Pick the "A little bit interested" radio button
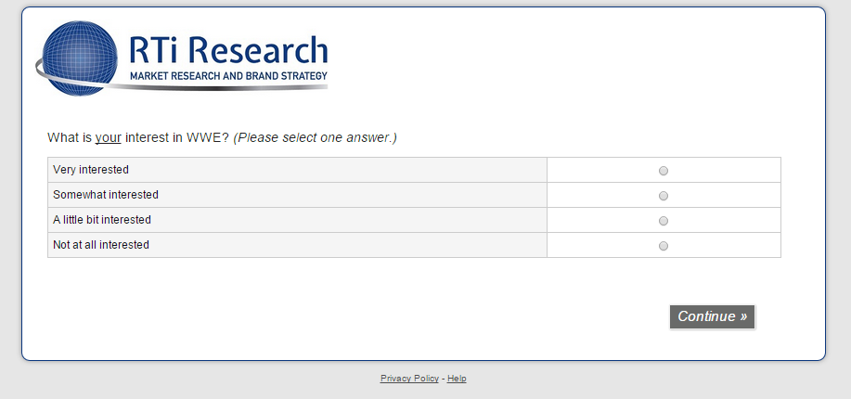The width and height of the screenshot is (851, 399). [x=663, y=221]
